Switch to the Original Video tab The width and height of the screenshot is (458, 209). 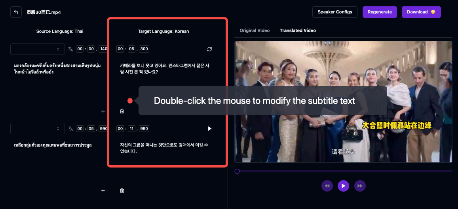[255, 30]
